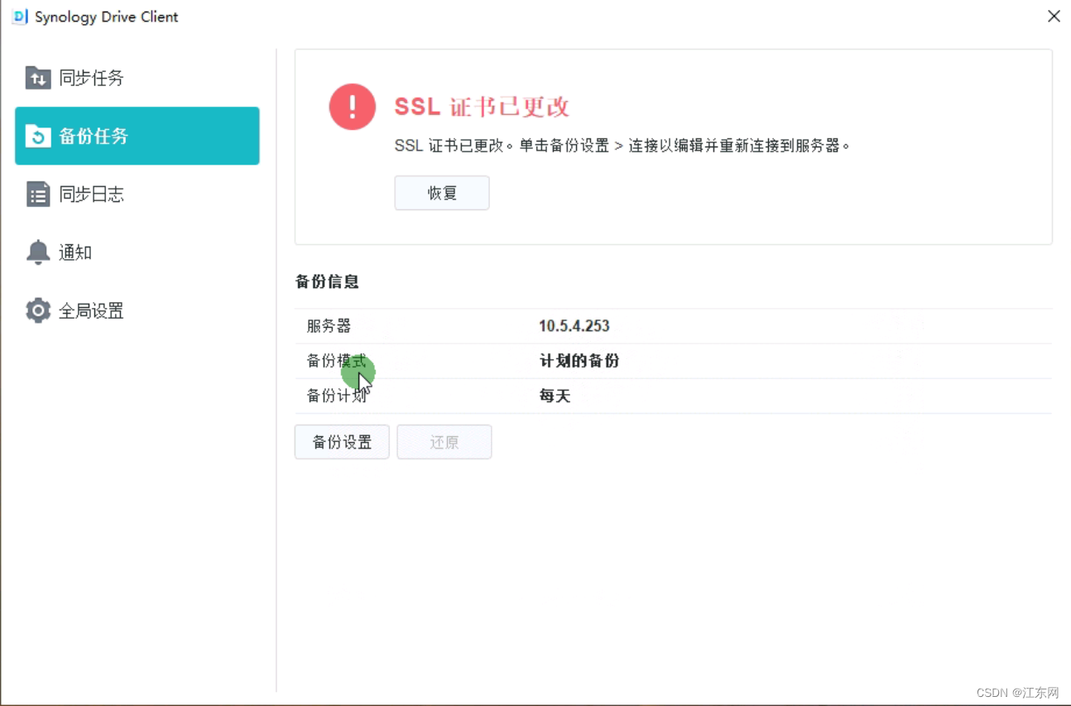Click the 同步日志 log list icon
1071x706 pixels.
(x=38, y=195)
